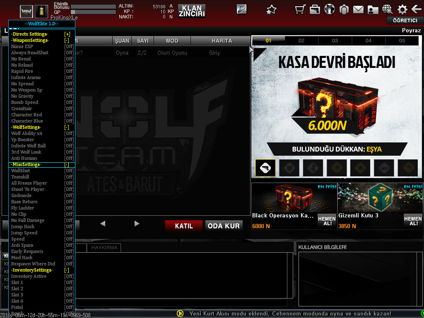The width and height of the screenshot is (424, 318).
Task: Toggle Character Red Off value
Action: (x=69, y=115)
